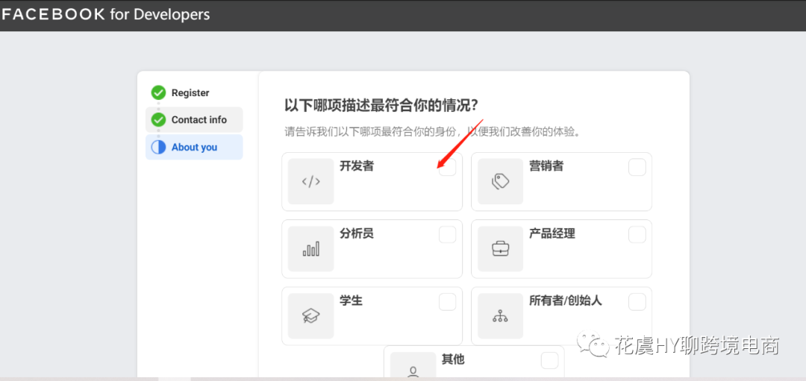Check the 开发者 checkbox
Image resolution: width=806 pixels, height=381 pixels.
tap(447, 168)
